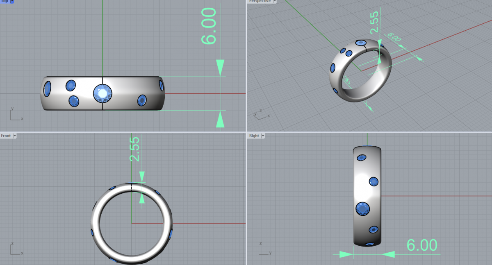Viewport: 492px width, 265px height.
Task: Open the Right viewport dropdown arrow
Action: (263, 136)
